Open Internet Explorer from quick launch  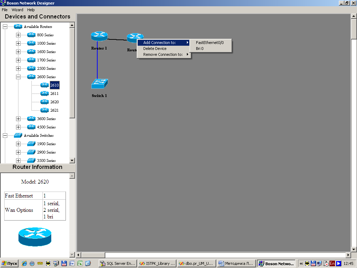[x=24, y=263]
